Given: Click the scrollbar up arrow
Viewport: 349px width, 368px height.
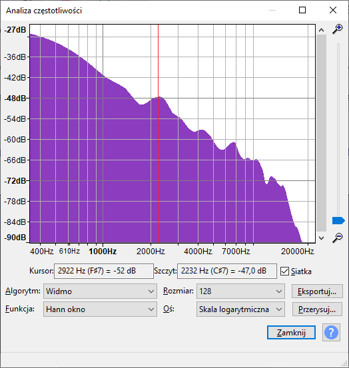Looking at the screenshot, I should [321, 30].
